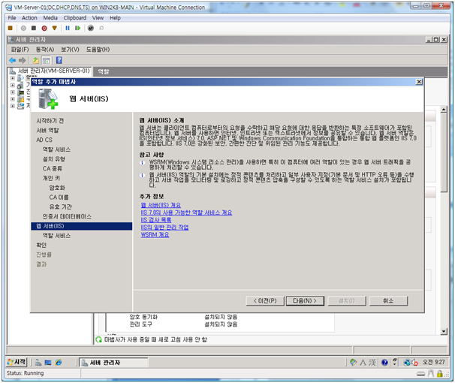
Task: Click the Show Desktop quick launch icon
Action: [x=48, y=363]
